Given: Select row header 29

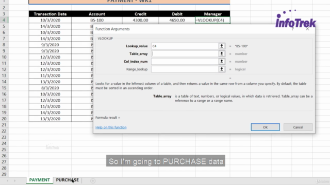Looking at the screenshot, I should tap(4, 174).
